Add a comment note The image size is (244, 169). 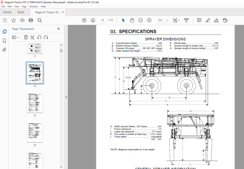[199, 20]
